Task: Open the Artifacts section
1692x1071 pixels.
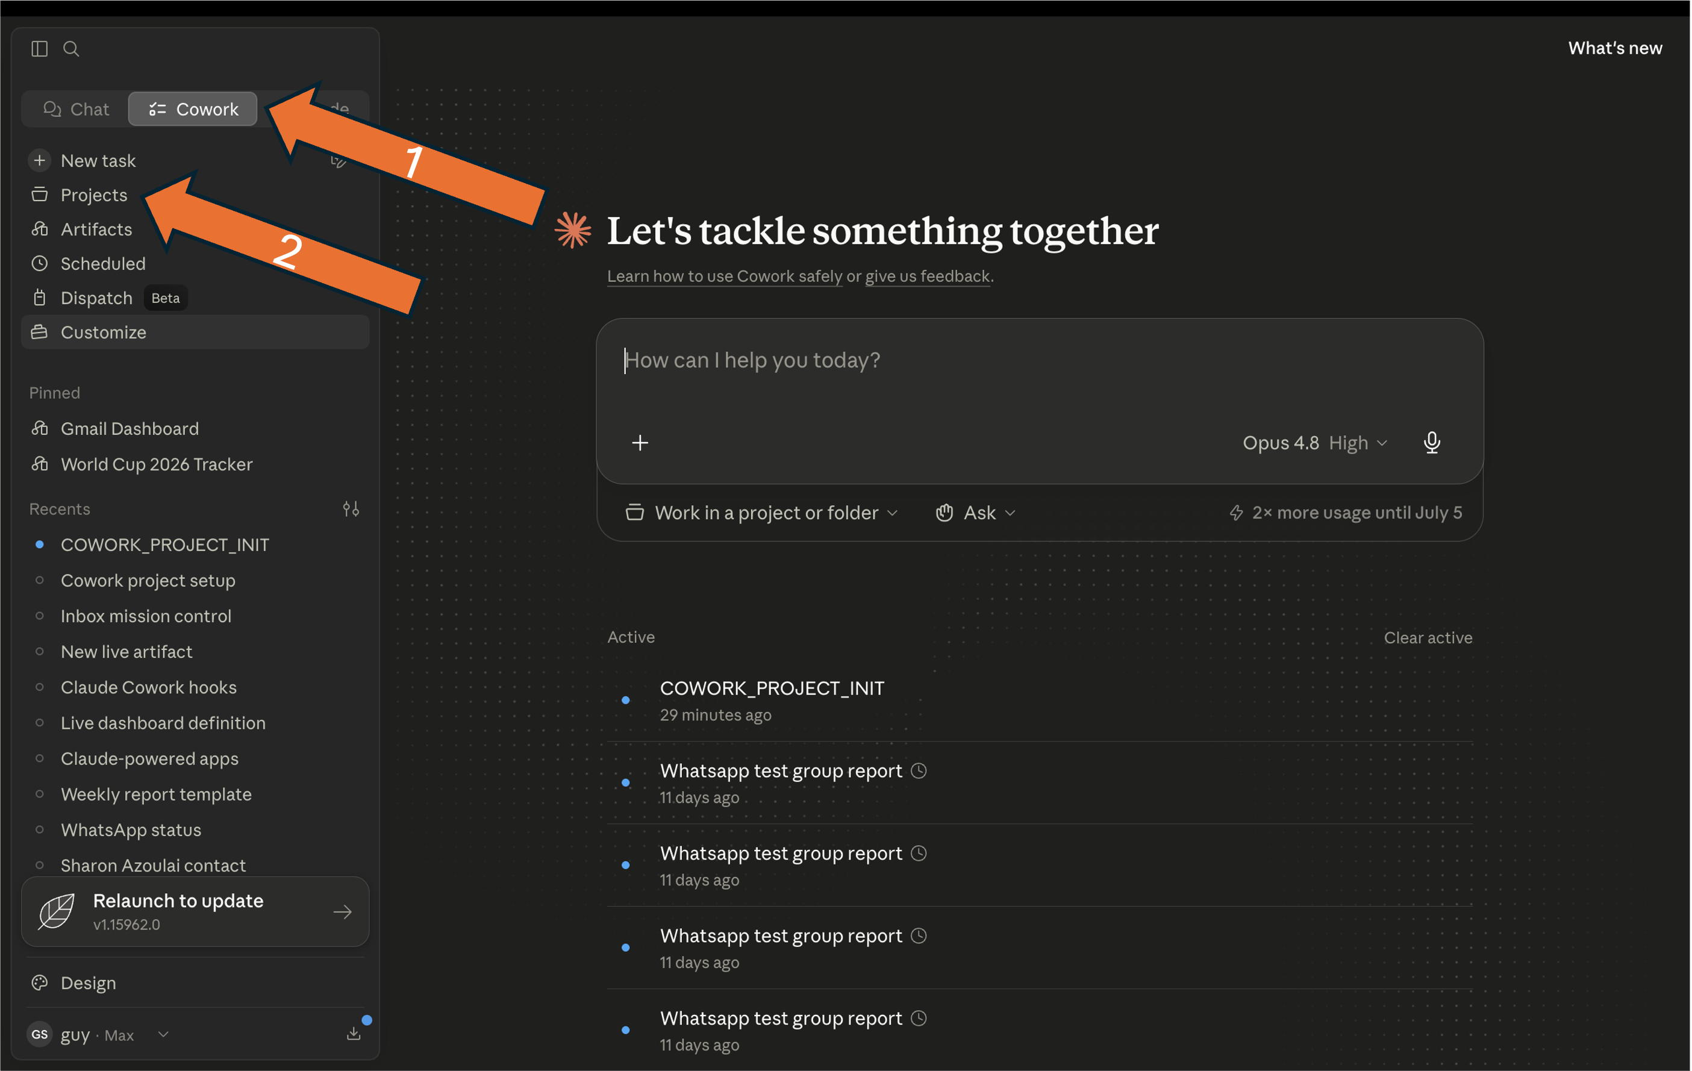Action: coord(96,229)
